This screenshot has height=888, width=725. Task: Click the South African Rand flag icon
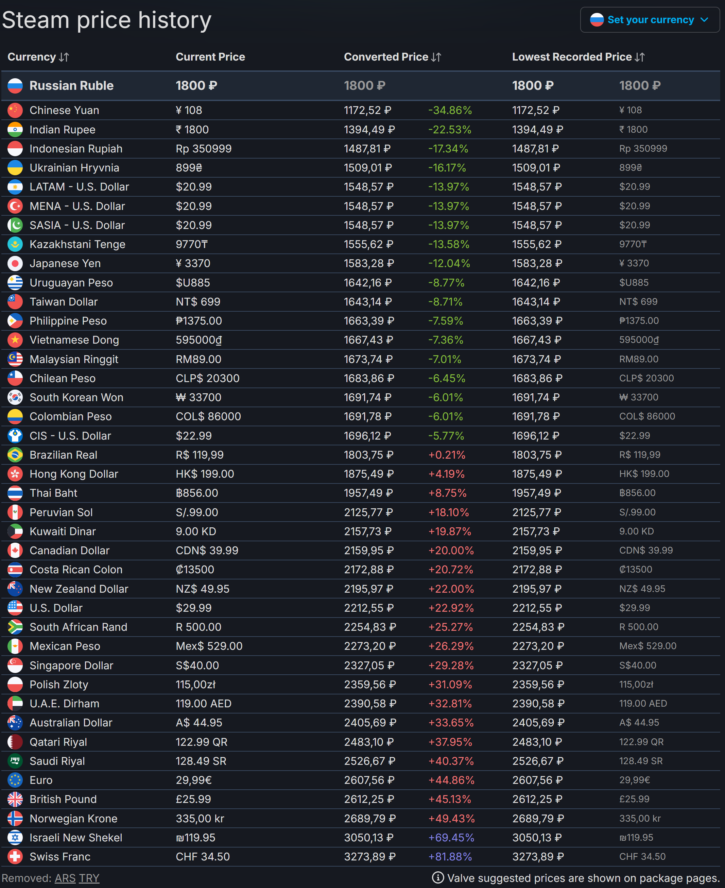coord(15,627)
